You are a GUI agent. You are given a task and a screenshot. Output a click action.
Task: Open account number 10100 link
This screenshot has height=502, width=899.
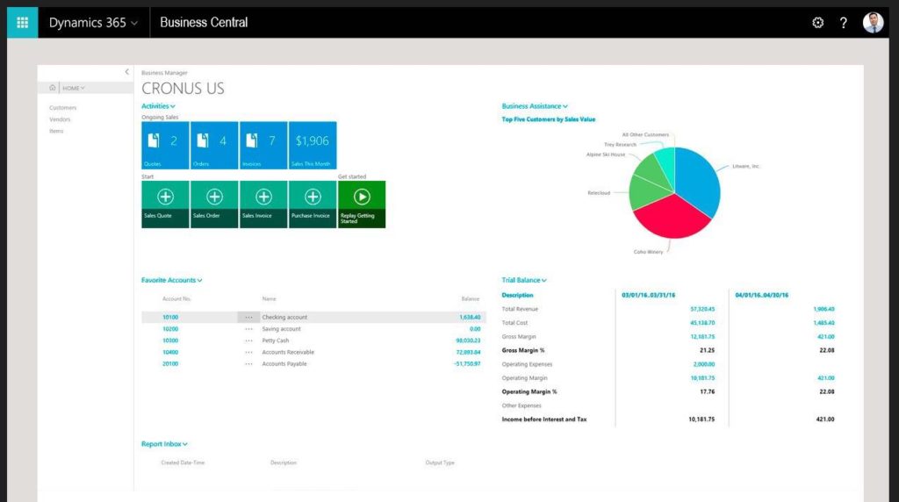tap(170, 318)
